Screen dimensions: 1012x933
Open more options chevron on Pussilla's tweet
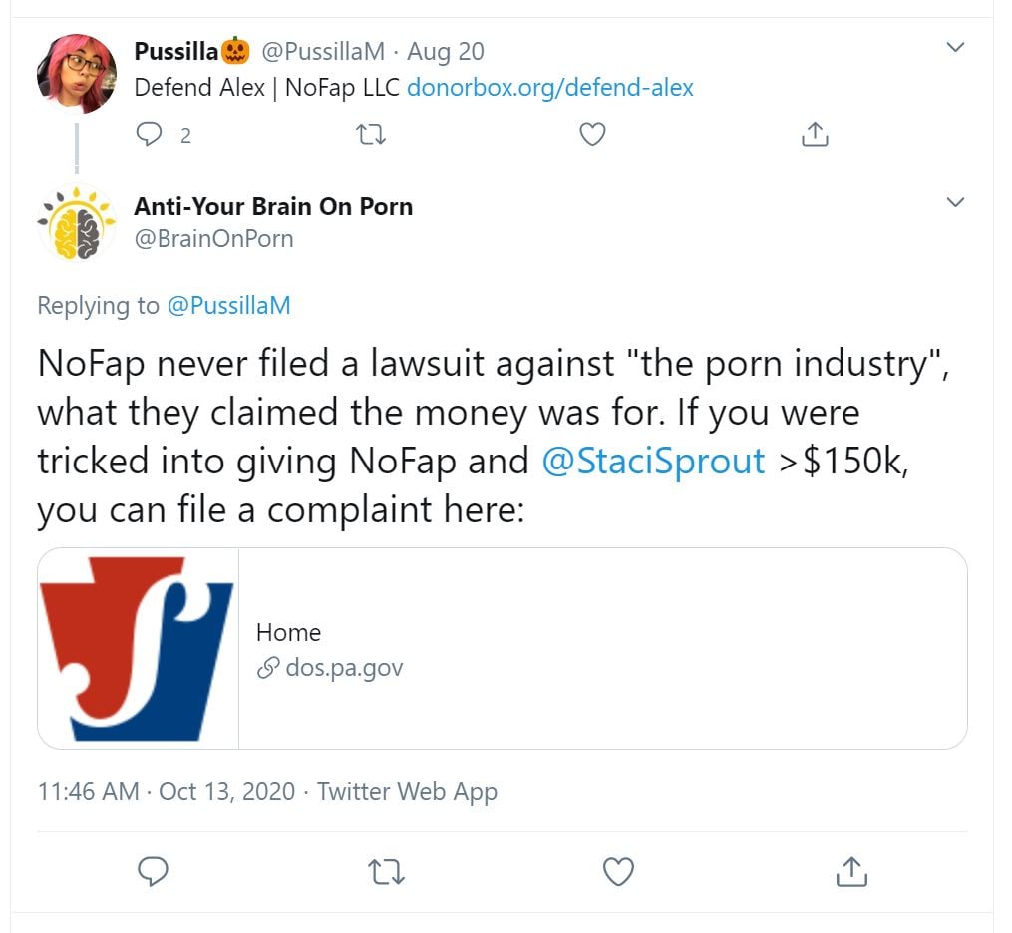tap(955, 47)
